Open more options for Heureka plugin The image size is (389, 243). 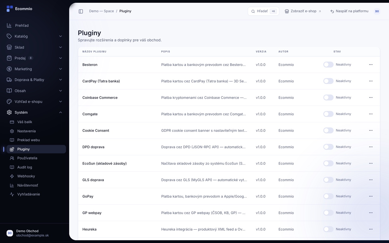coord(371,229)
